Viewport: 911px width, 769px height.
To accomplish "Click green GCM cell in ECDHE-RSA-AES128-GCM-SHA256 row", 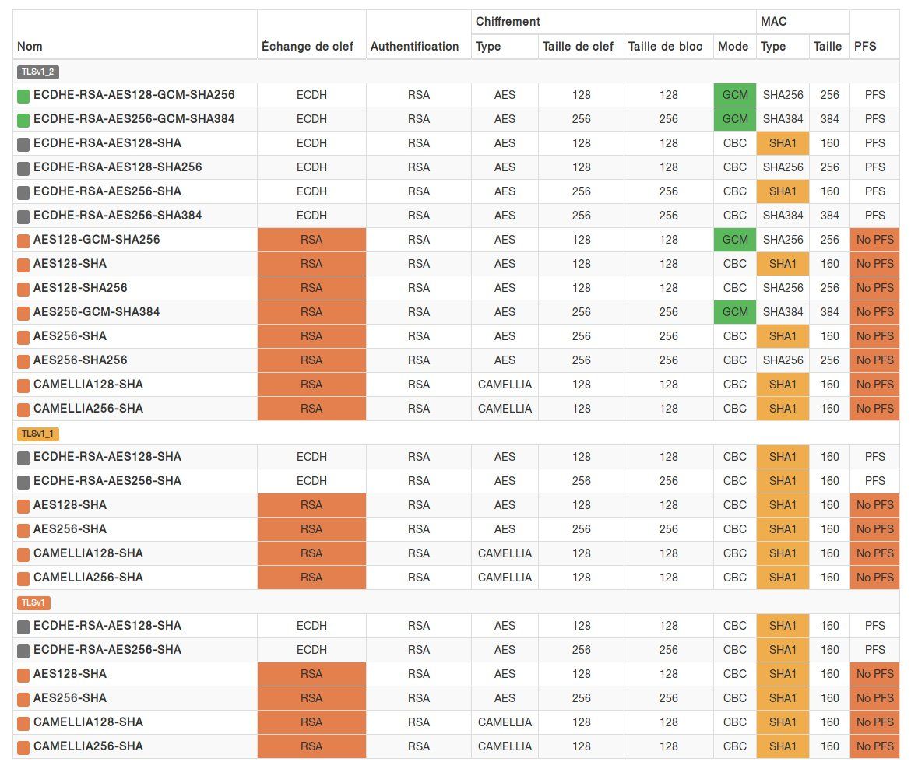I will 734,96.
